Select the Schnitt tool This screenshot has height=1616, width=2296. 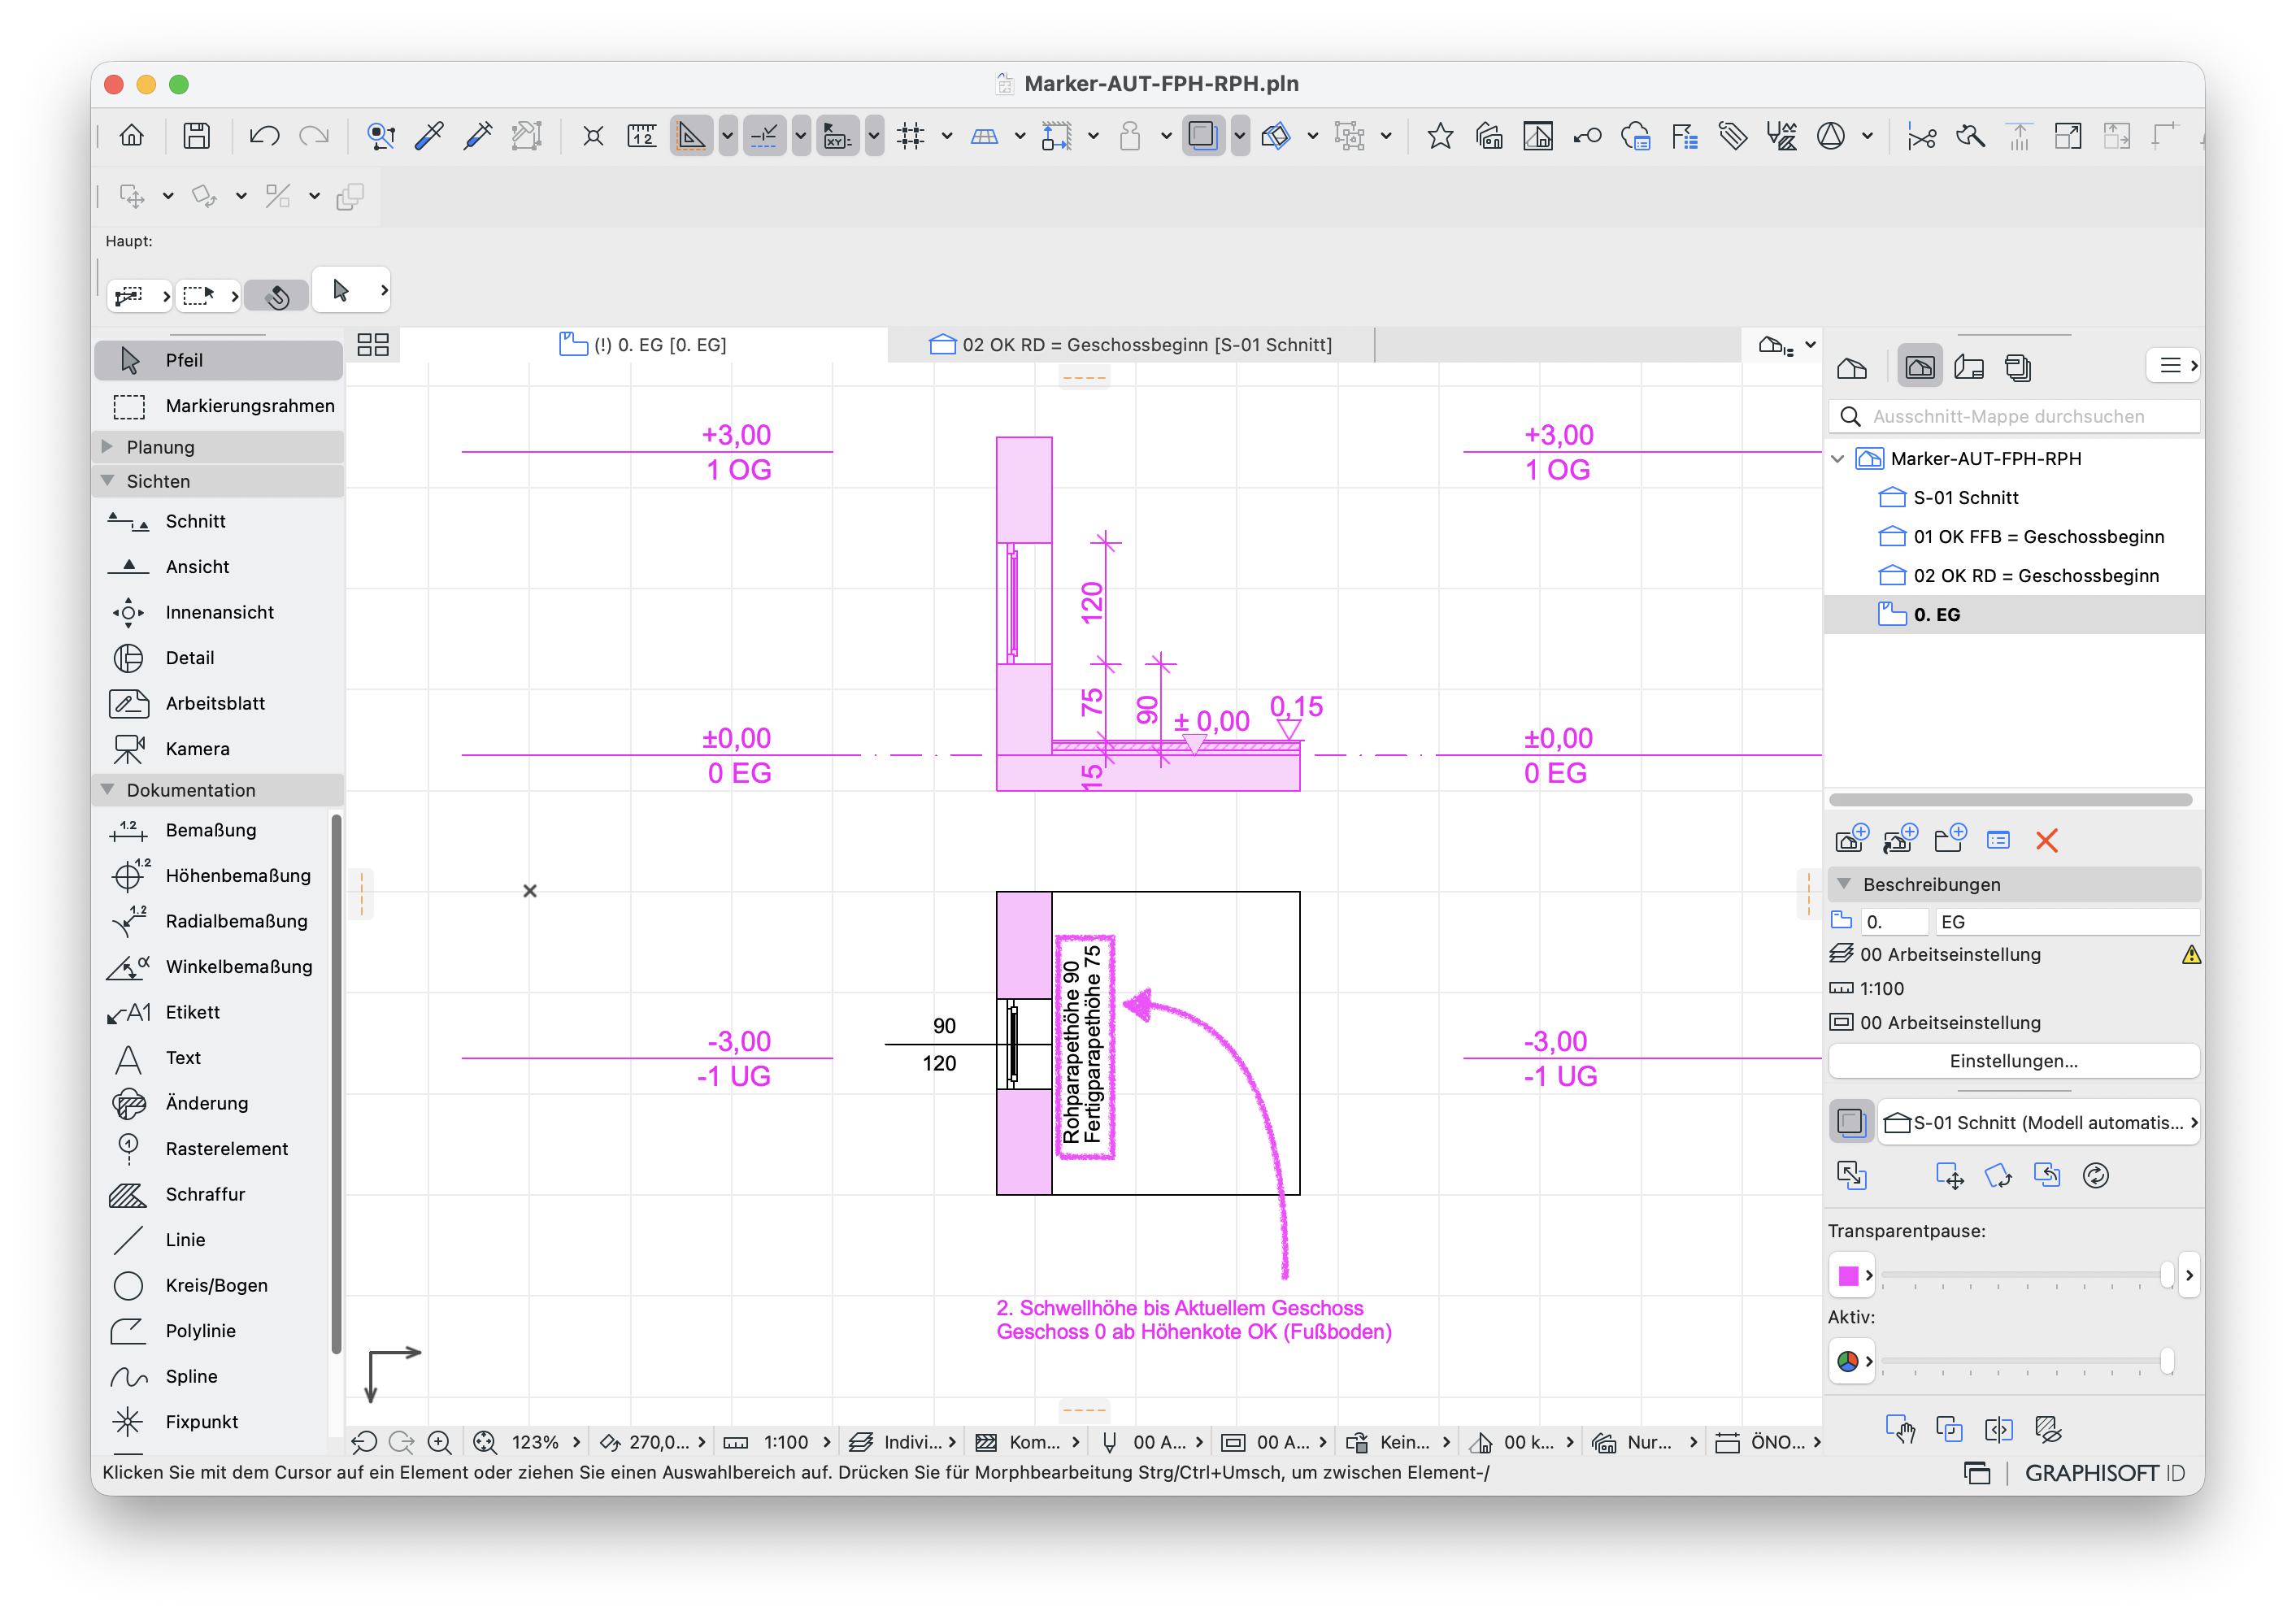tap(218, 521)
